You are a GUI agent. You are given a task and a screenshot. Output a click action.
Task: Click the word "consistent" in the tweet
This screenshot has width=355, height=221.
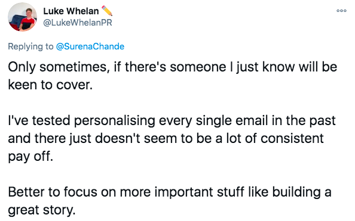tap(292, 138)
